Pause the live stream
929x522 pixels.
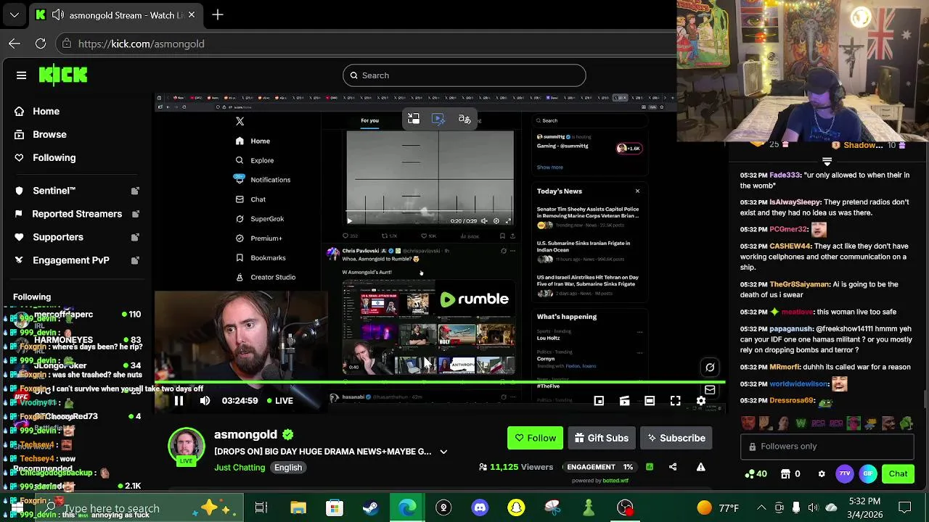click(x=179, y=400)
